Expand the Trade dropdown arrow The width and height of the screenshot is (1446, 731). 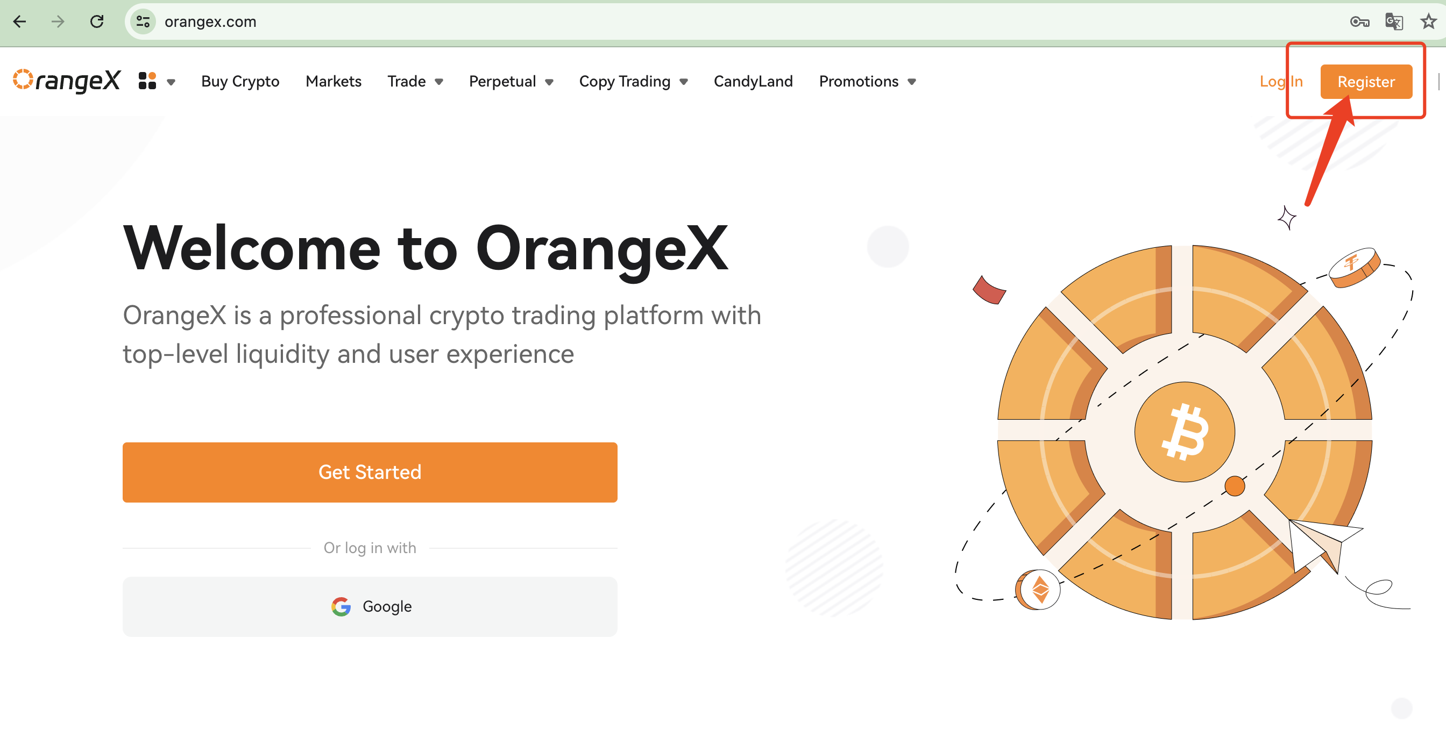pos(439,82)
